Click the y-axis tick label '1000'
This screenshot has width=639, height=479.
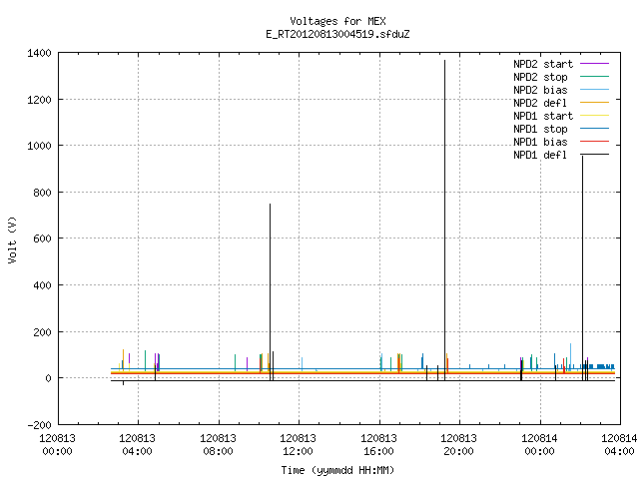tap(40, 146)
